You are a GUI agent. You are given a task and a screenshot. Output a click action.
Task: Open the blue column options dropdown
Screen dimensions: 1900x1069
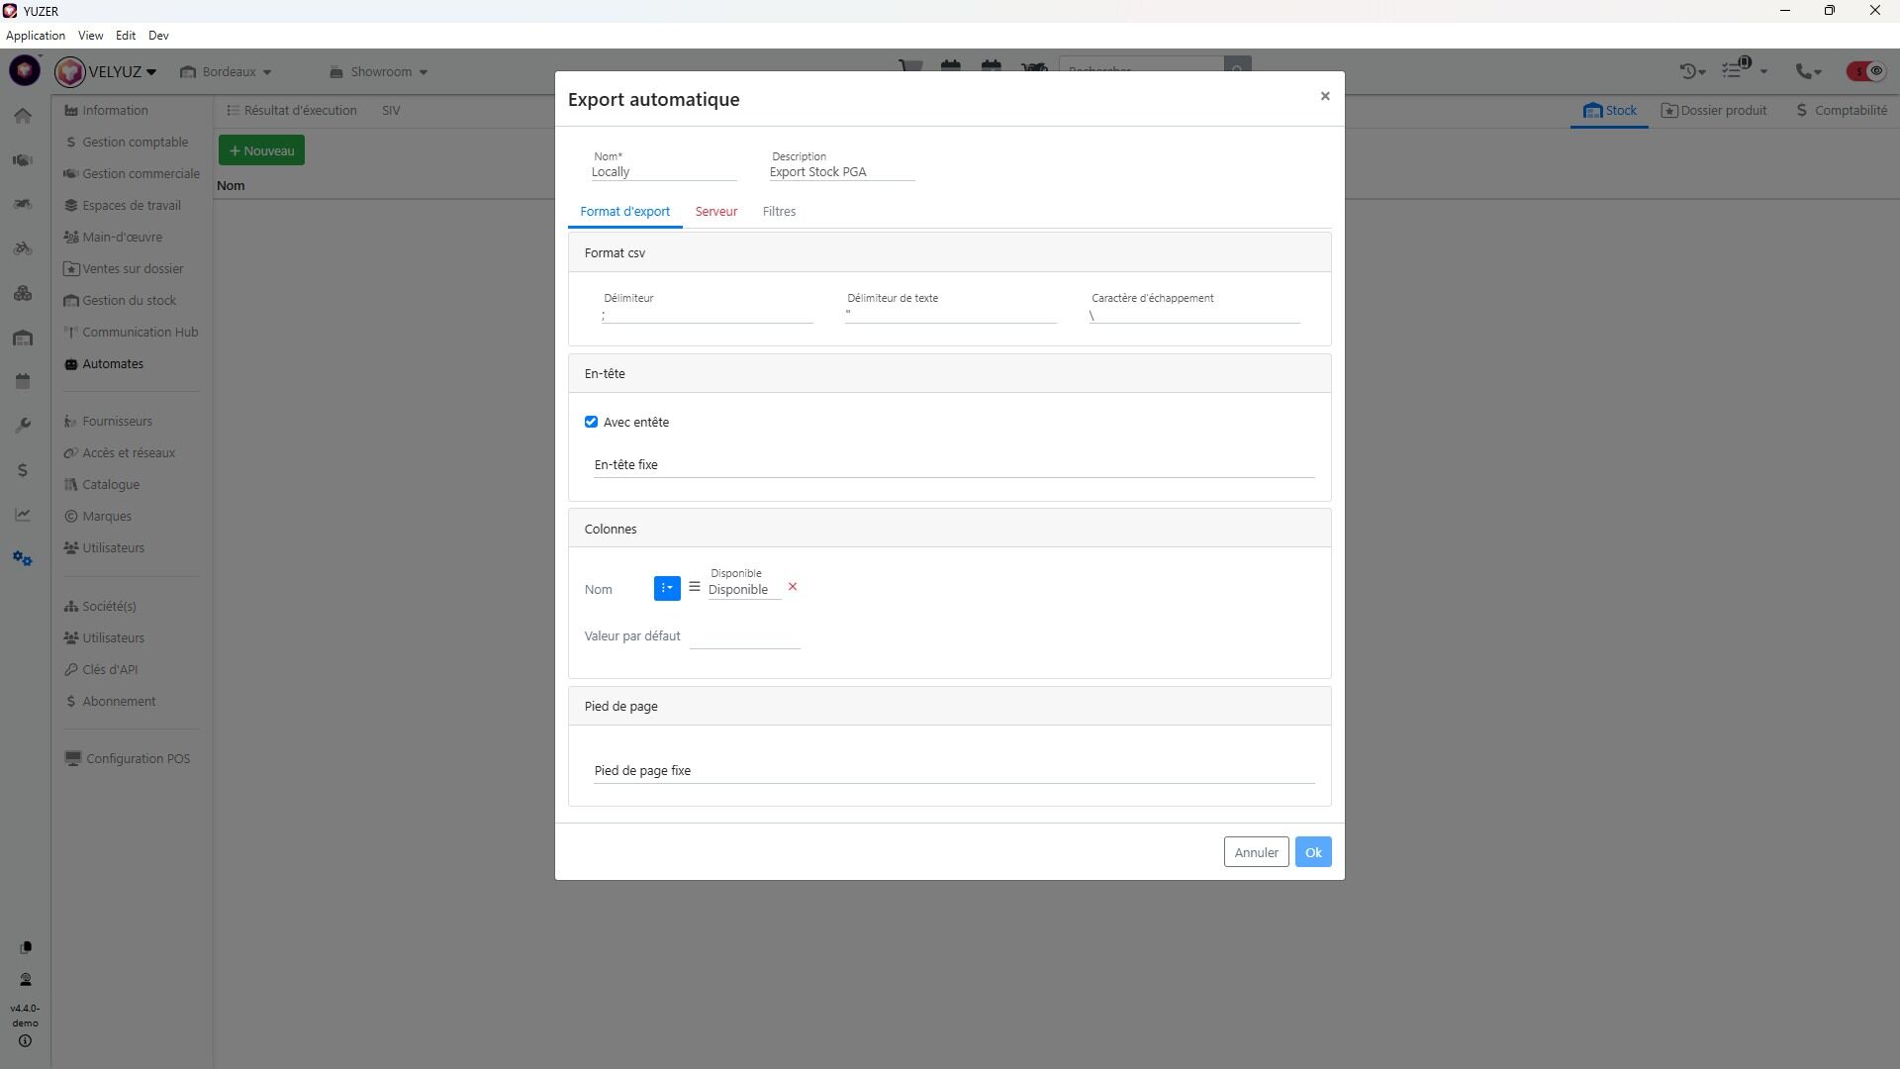tap(667, 588)
